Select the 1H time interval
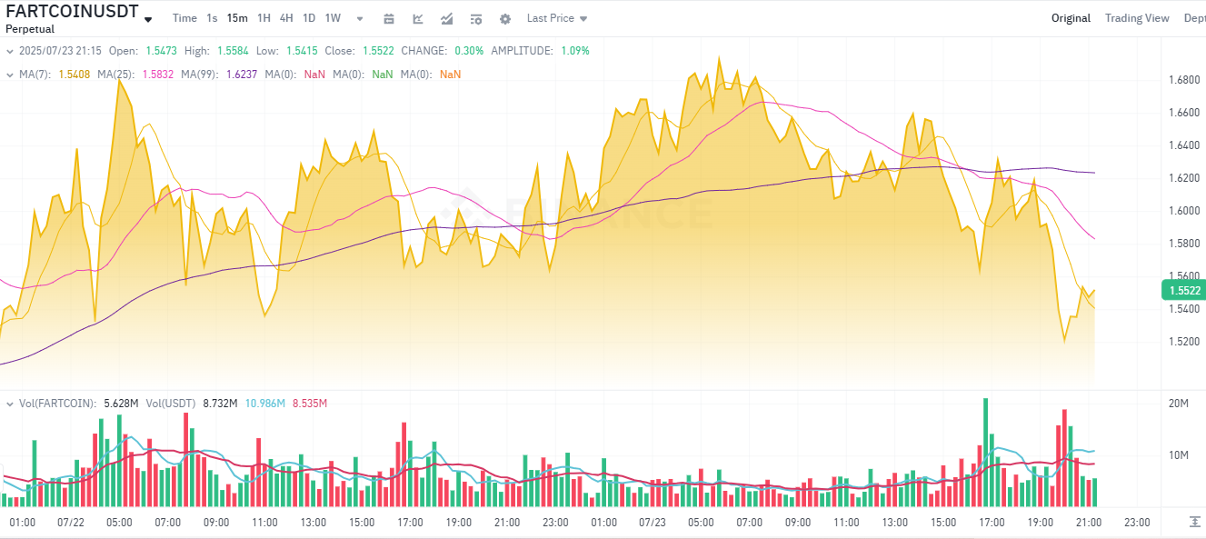The height and width of the screenshot is (539, 1206). coord(264,18)
